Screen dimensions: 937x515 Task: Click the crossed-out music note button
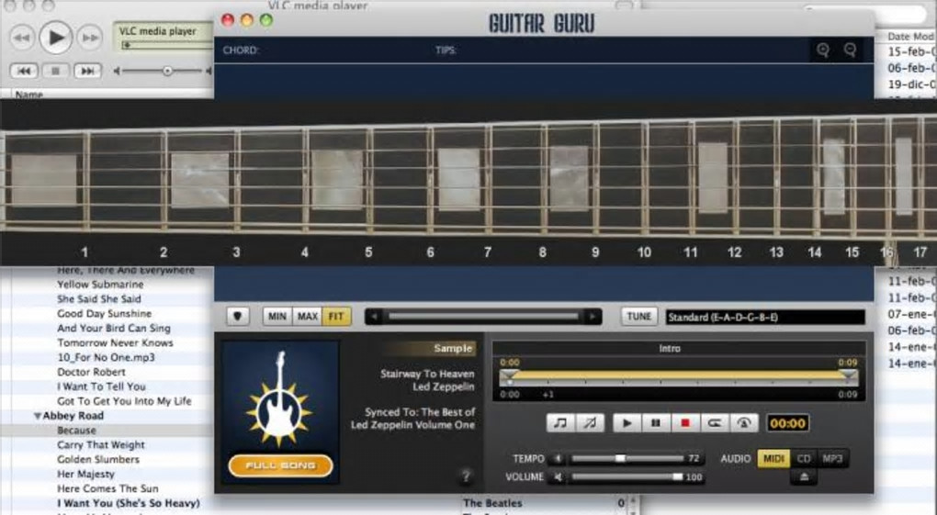(590, 423)
